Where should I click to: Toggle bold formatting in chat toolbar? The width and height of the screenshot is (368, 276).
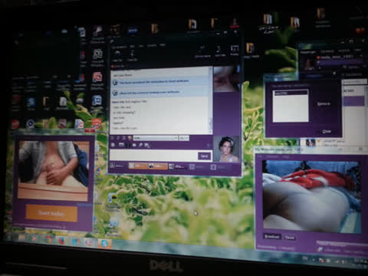(113, 138)
